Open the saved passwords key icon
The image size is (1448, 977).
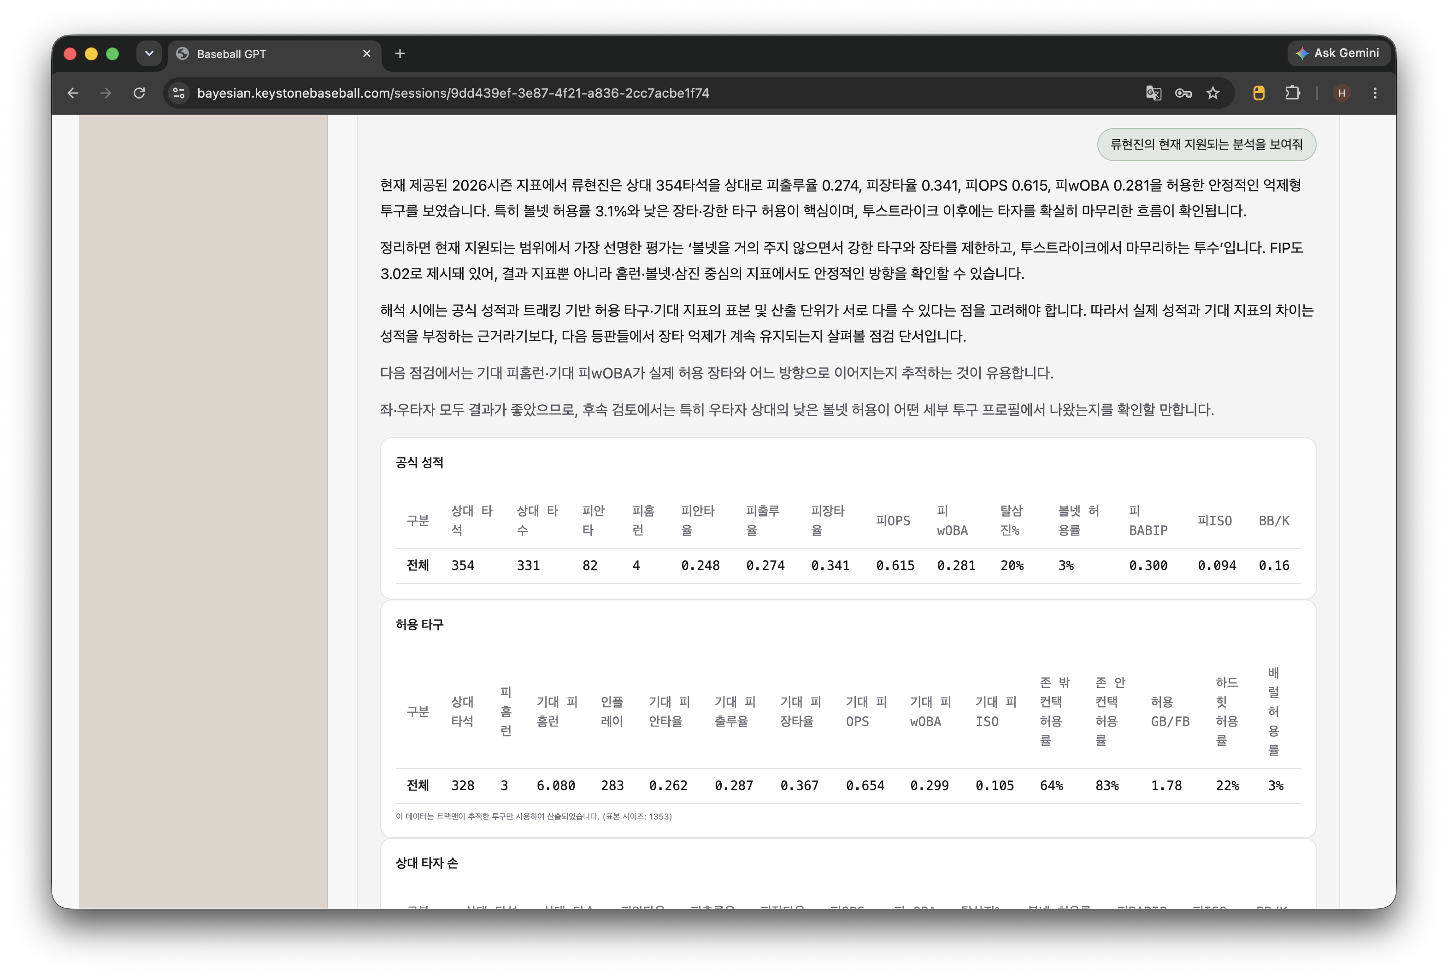[1183, 93]
